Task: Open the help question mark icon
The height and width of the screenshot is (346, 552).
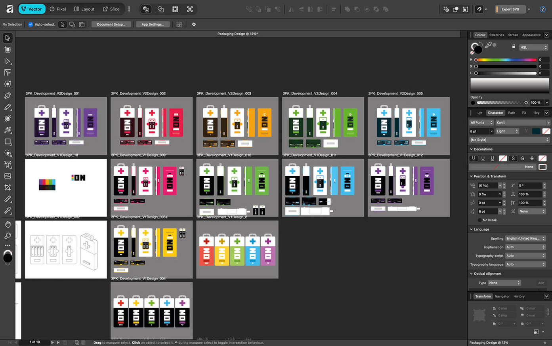Action: pyautogui.click(x=542, y=9)
